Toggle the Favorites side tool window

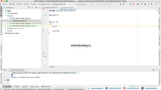(1, 78)
